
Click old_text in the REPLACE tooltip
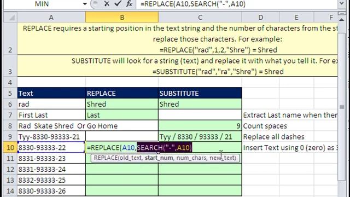click(x=131, y=158)
